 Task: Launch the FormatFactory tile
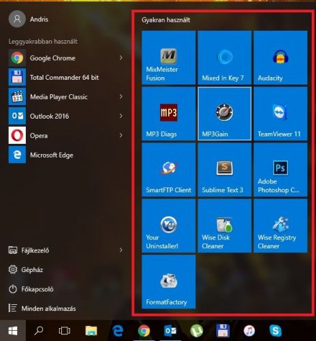168,282
